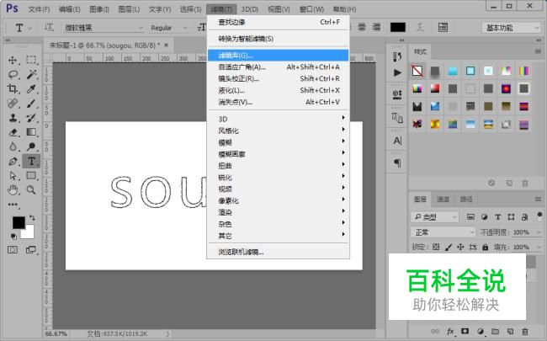Viewport: 547px width, 341px height.
Task: Switch to the 路径 tab
Action: tap(466, 199)
